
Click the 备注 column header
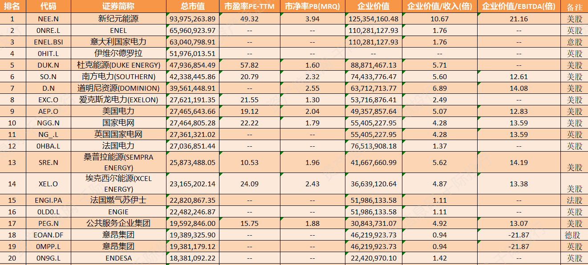point(574,7)
